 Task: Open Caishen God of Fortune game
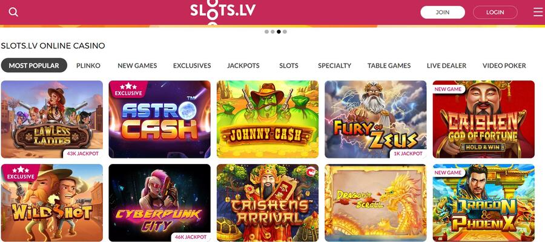point(483,119)
